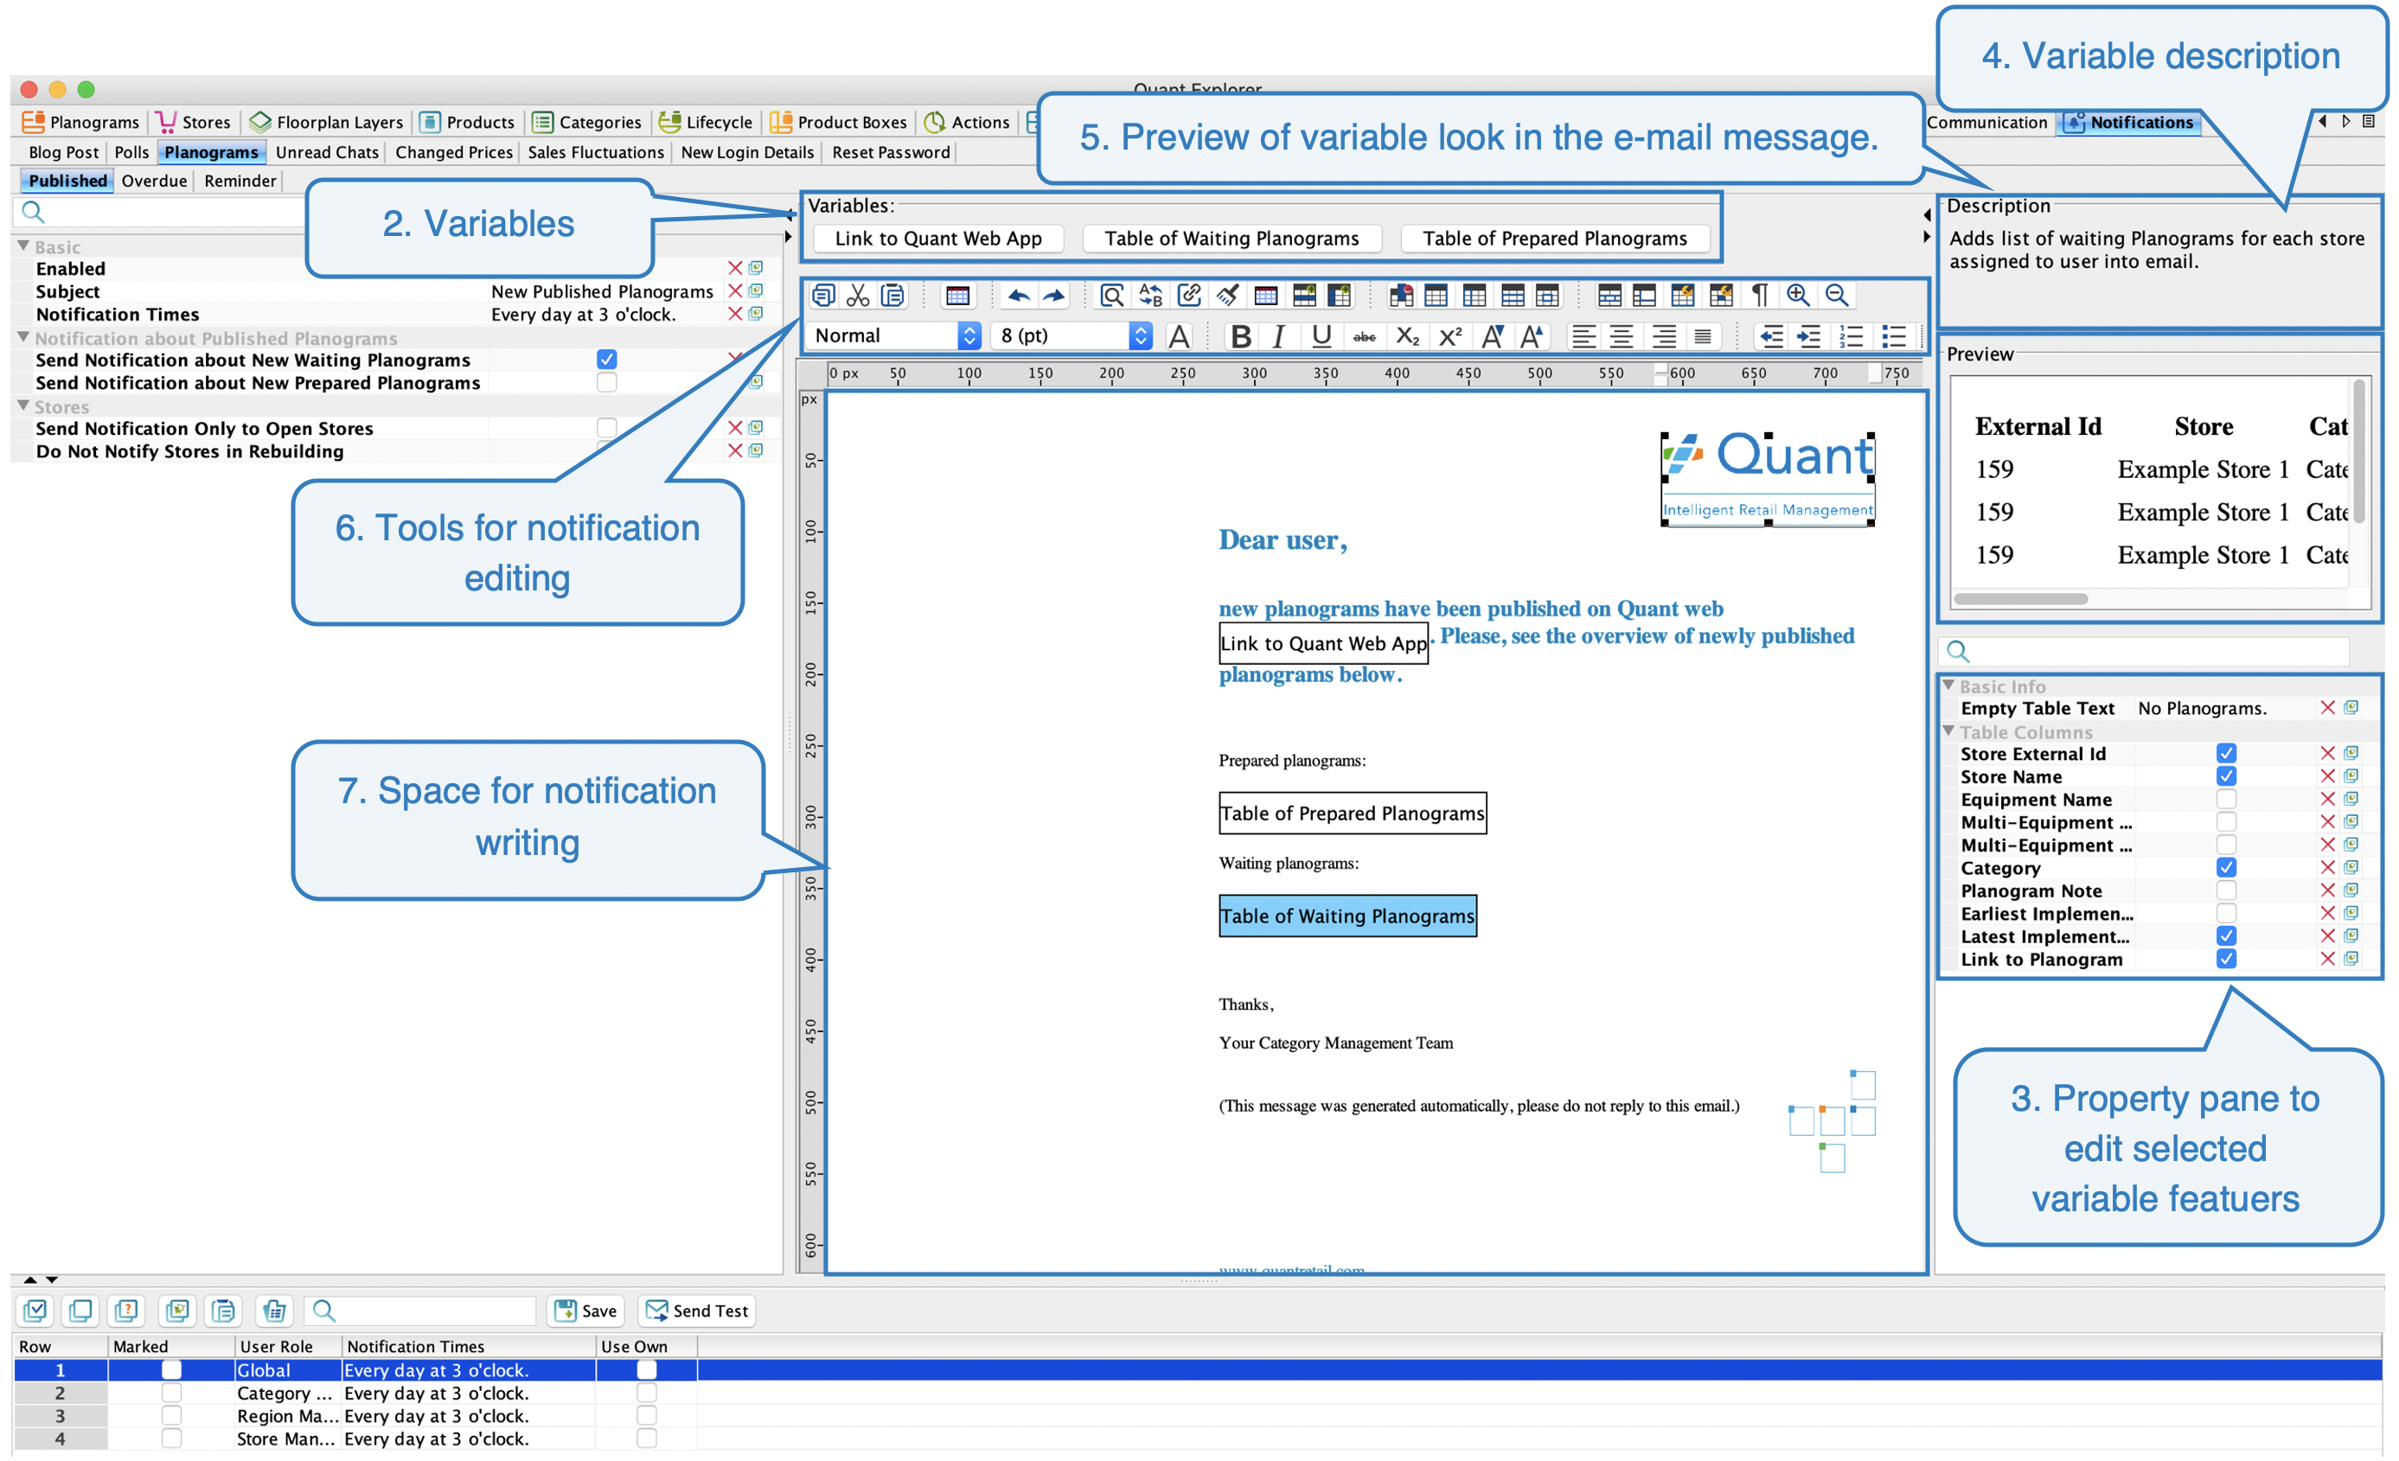Open Find with the magnifier toolbar icon
This screenshot has width=2399, height=1461.
click(1112, 295)
